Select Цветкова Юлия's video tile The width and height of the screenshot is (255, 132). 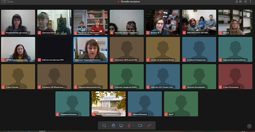click(x=54, y=21)
